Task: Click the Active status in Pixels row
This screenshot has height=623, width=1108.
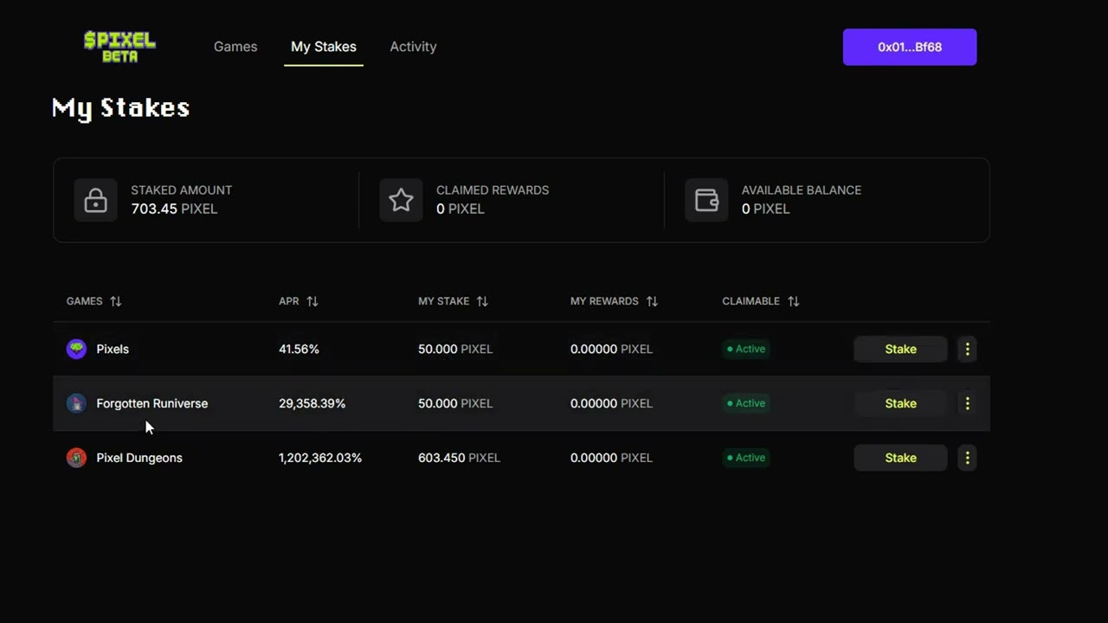Action: click(x=746, y=349)
